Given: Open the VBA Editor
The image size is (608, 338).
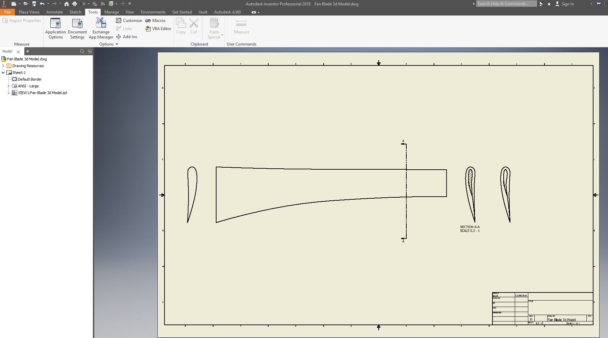Looking at the screenshot, I should (158, 29).
